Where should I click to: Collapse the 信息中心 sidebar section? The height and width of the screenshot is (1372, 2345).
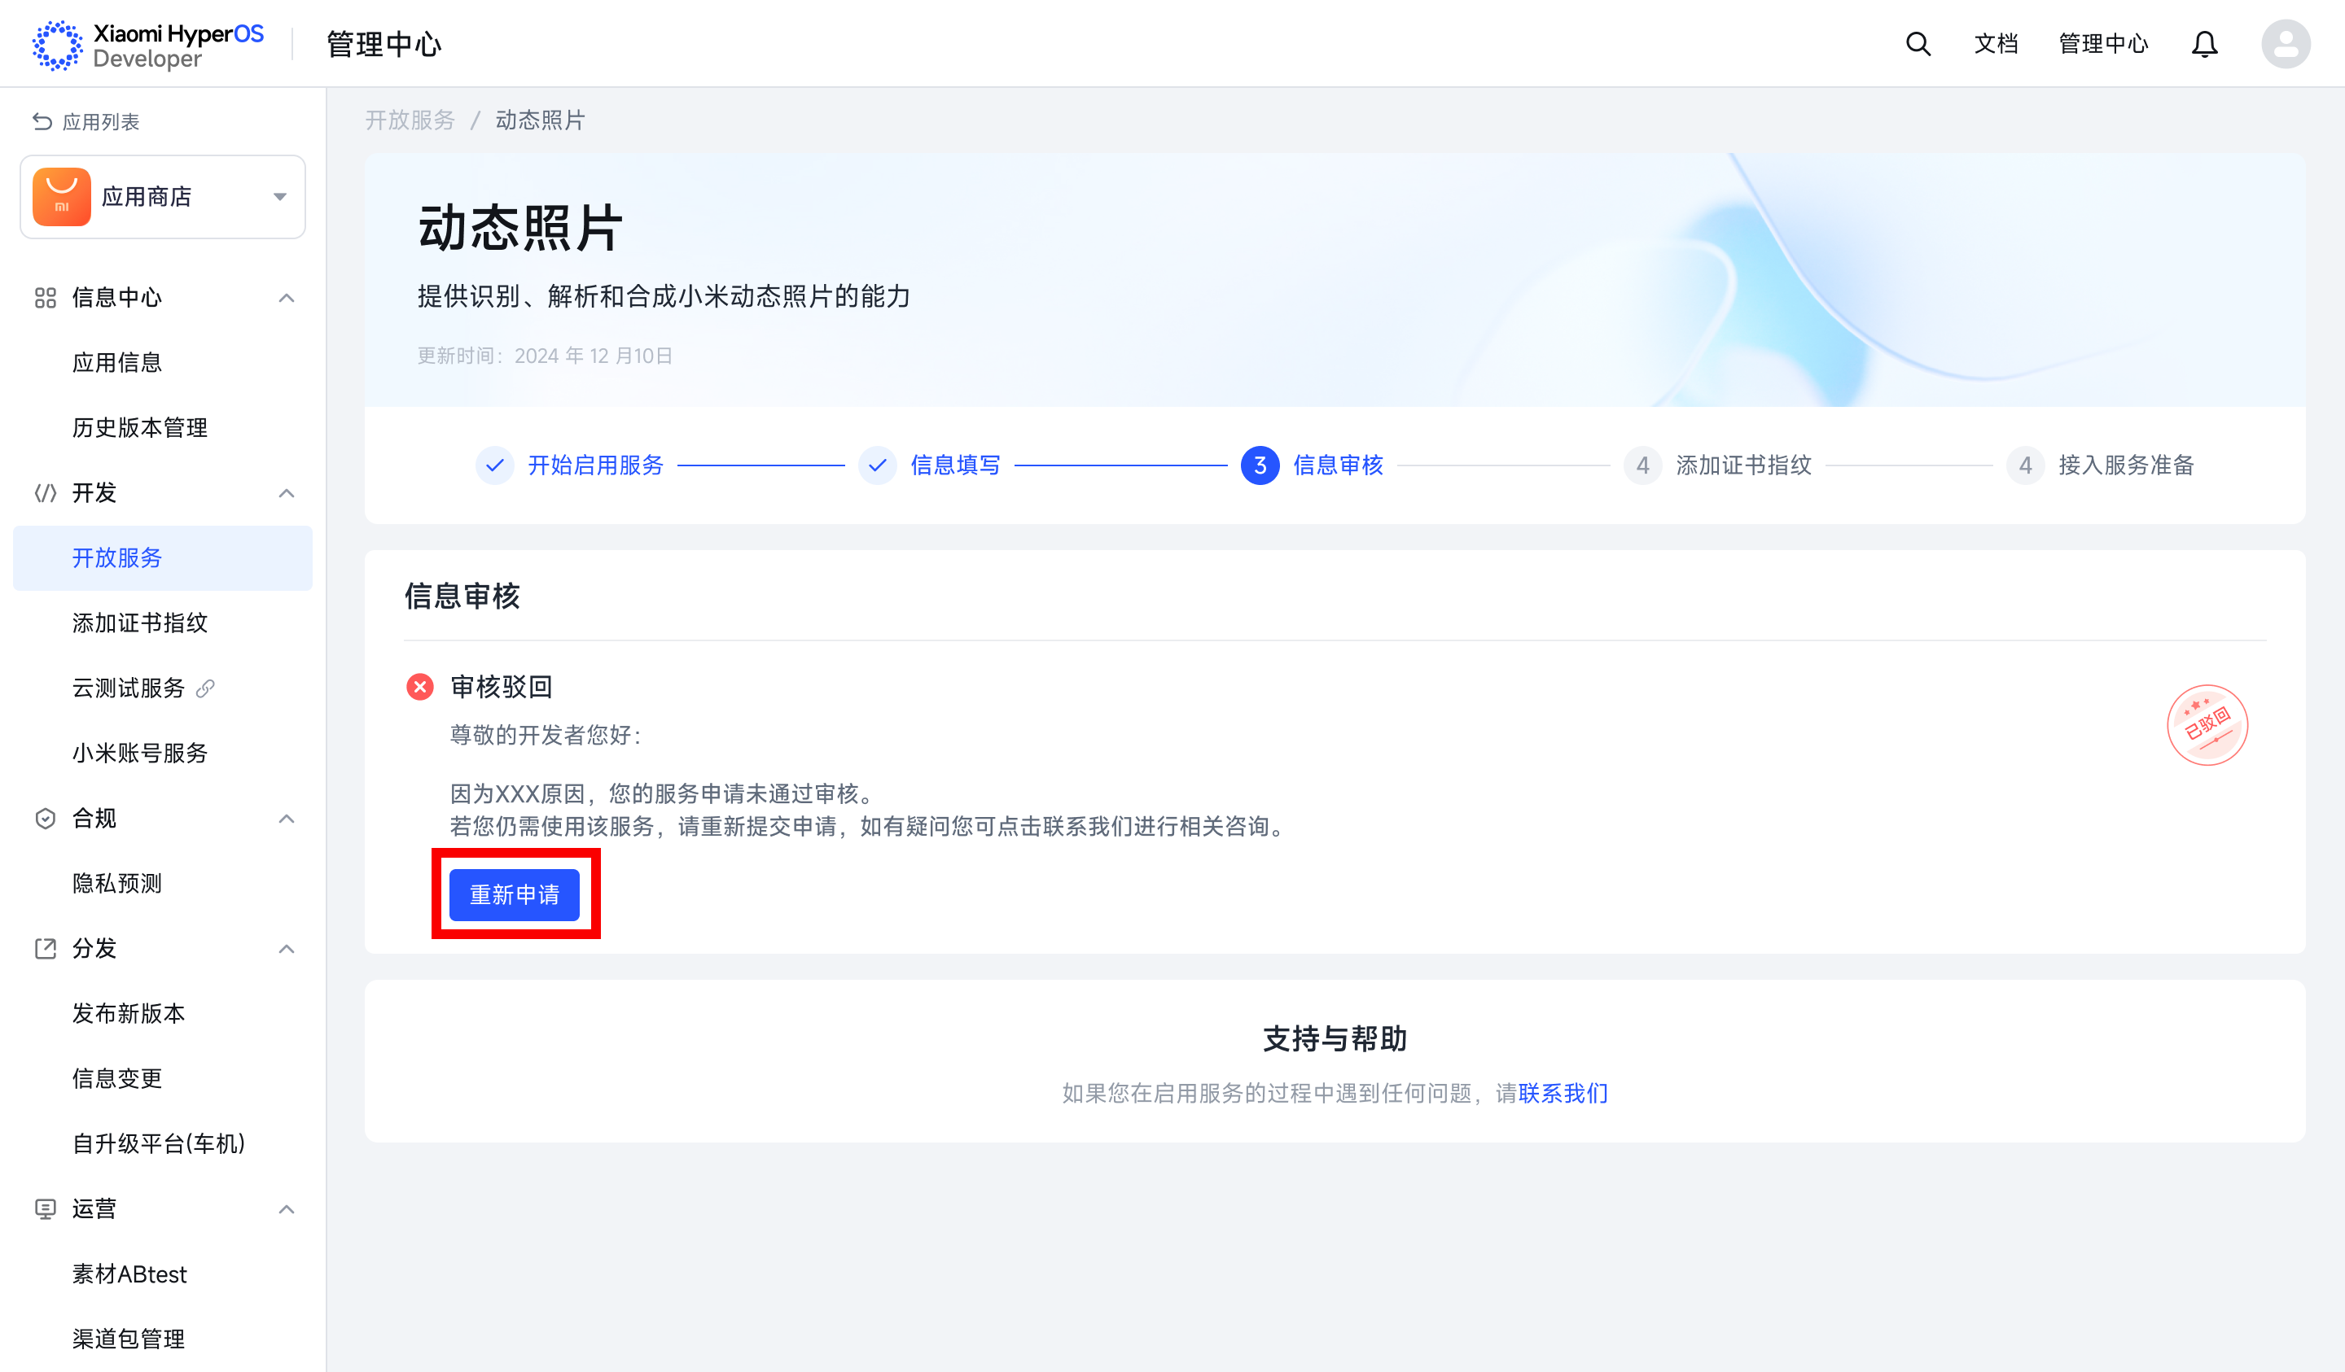[287, 298]
